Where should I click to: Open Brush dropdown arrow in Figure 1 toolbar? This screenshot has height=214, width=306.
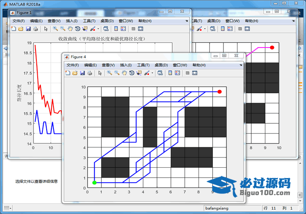click(98, 29)
